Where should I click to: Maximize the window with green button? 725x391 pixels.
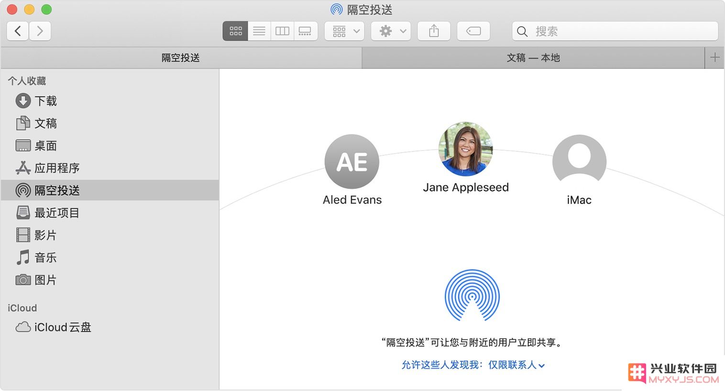[46, 9]
